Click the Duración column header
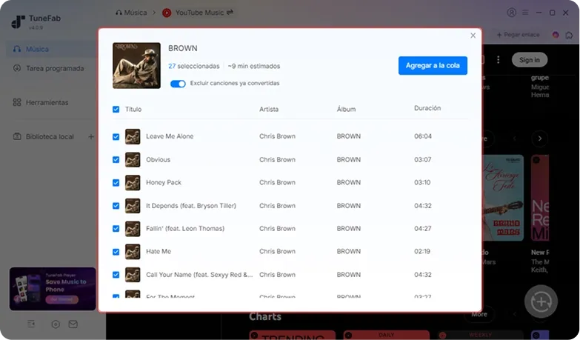Viewport: 580px width, 340px height. [x=427, y=108]
